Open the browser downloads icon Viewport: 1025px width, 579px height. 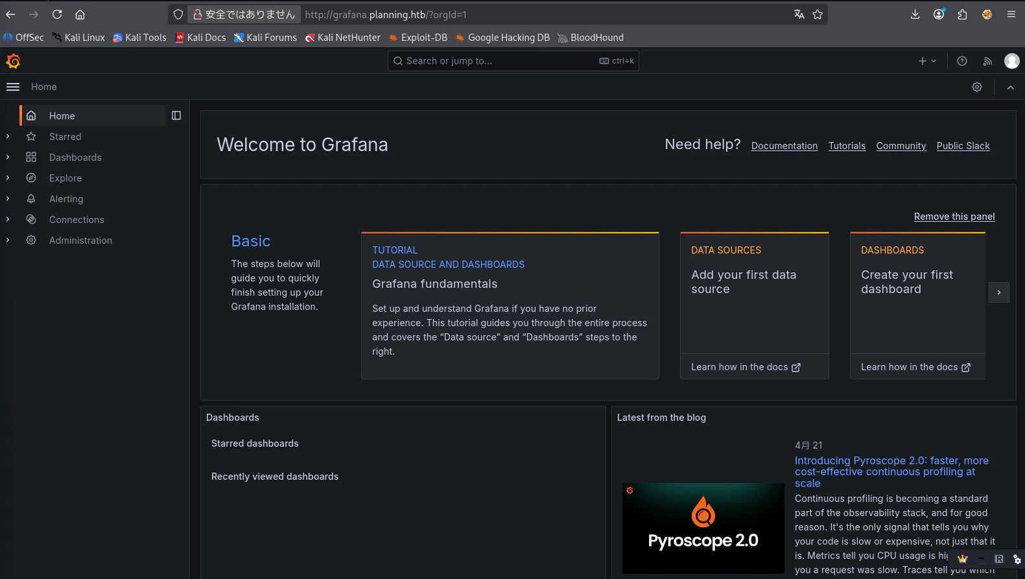pos(915,14)
